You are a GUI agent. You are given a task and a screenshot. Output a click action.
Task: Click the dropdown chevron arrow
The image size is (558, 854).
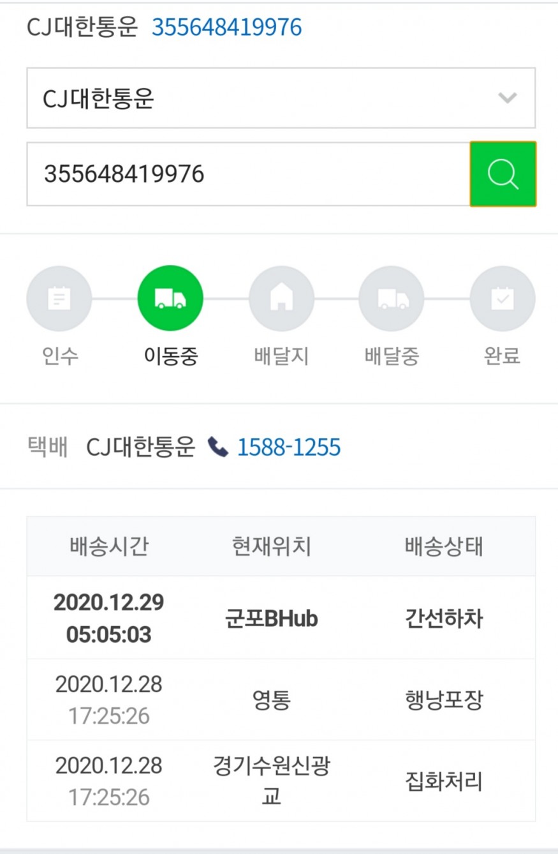pos(507,98)
